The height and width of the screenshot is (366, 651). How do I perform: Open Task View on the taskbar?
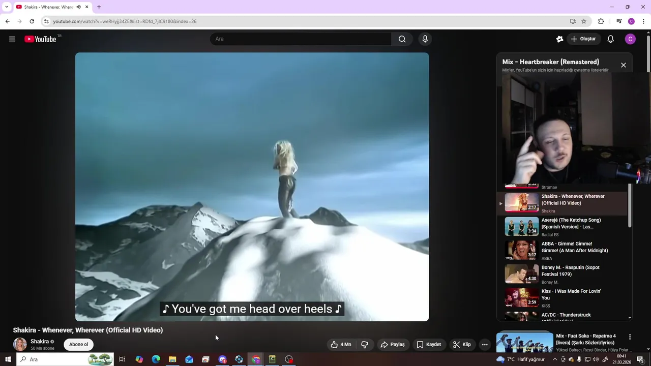(122, 359)
